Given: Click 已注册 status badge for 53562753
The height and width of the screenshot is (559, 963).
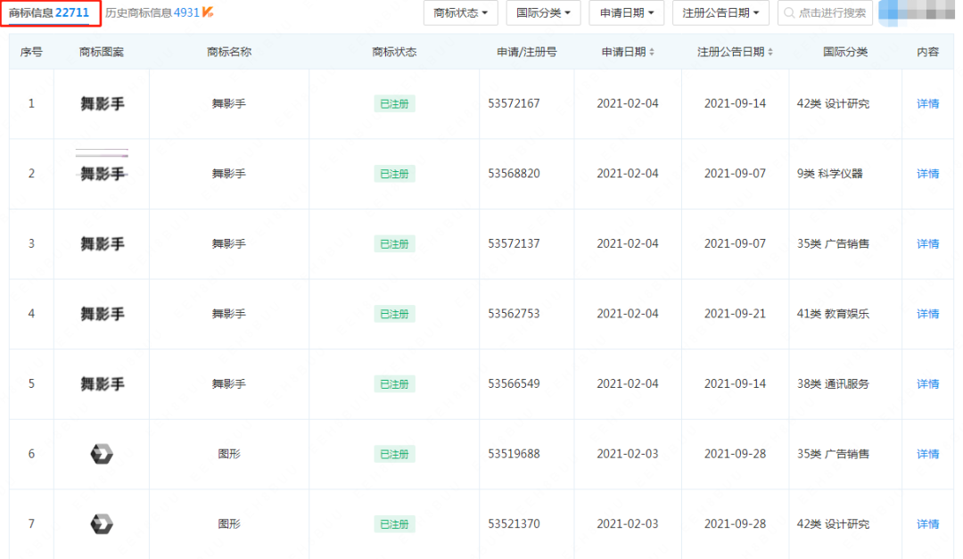Looking at the screenshot, I should coord(394,314).
